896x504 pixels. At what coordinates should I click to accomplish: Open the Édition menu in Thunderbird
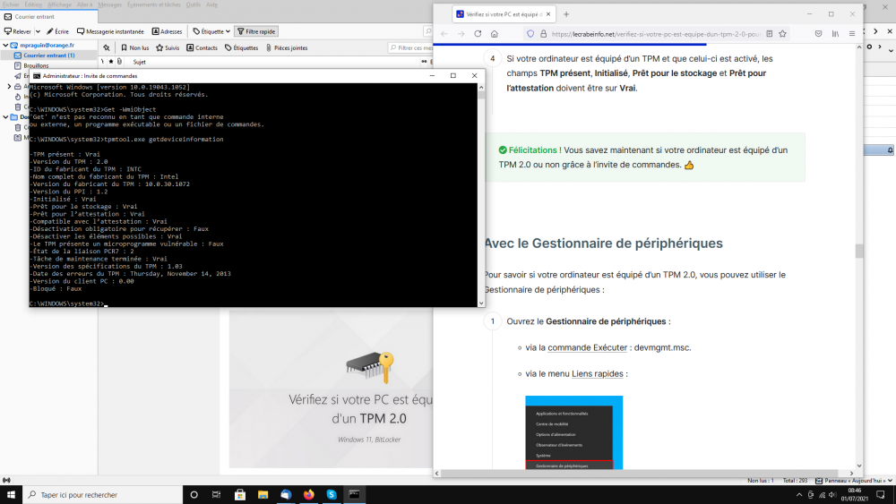point(33,4)
